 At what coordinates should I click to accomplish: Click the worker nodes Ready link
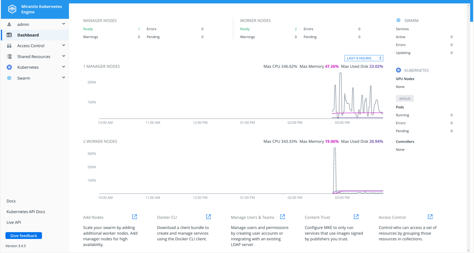245,29
